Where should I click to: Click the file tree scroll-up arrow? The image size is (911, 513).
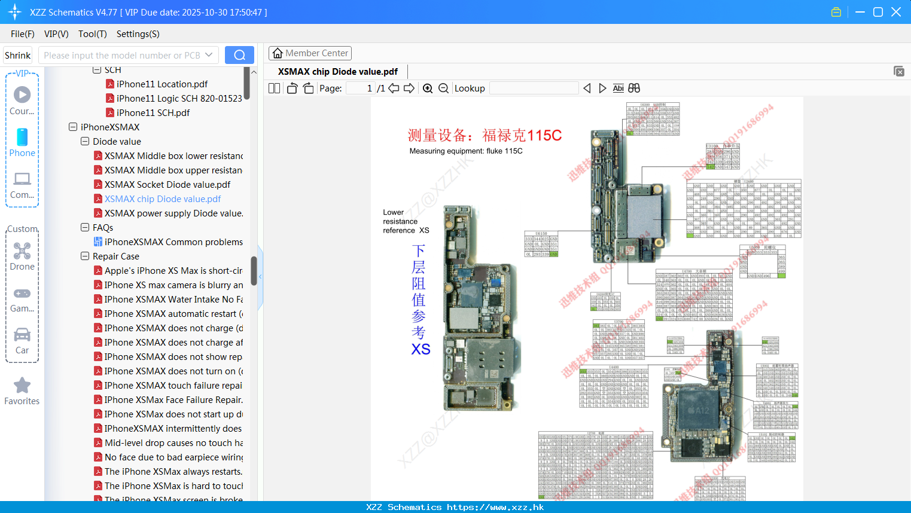coord(254,72)
